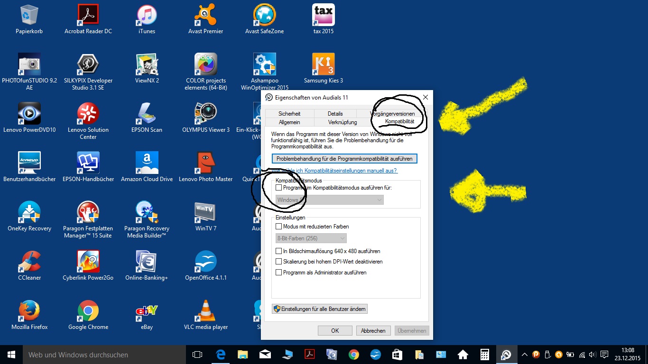This screenshot has width=648, height=364.
Task: Enable 'Programm als Administrator ausführen'
Action: [x=279, y=273]
